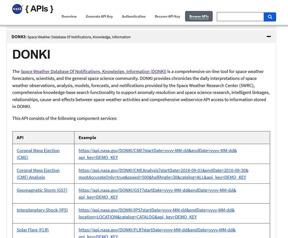This screenshot has width=288, height=238.
Task: Open the Coronal Mass Ejection (CME) Analysis link
Action: tap(38, 174)
